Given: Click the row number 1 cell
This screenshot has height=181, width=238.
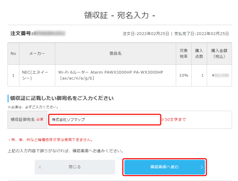Looking at the screenshot, I should pyautogui.click(x=13, y=75).
